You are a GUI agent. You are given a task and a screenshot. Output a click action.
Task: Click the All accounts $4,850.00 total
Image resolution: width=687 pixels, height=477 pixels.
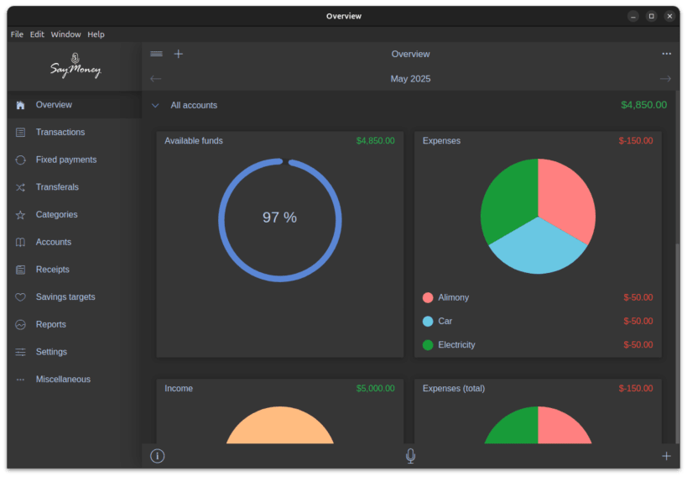[x=643, y=105]
